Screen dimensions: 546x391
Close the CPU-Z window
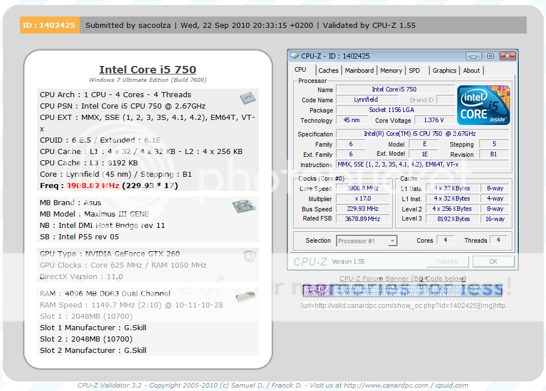tap(506, 56)
